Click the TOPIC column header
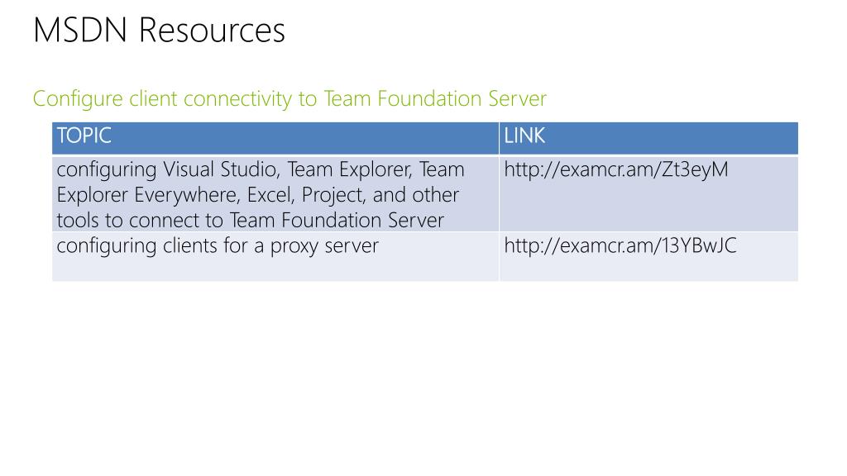The height and width of the screenshot is (476, 847). [x=275, y=138]
